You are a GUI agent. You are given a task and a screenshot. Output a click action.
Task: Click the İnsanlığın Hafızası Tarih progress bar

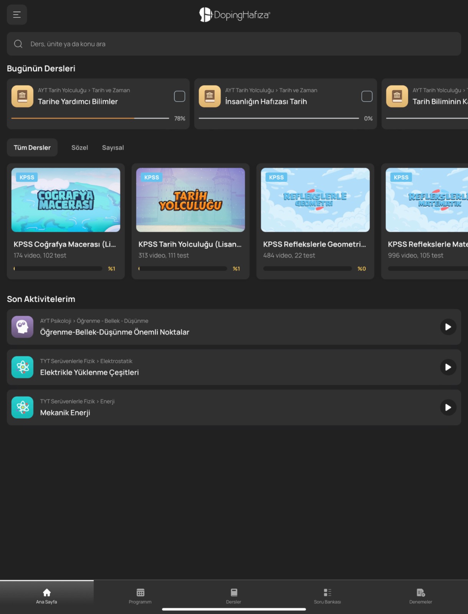pyautogui.click(x=279, y=118)
